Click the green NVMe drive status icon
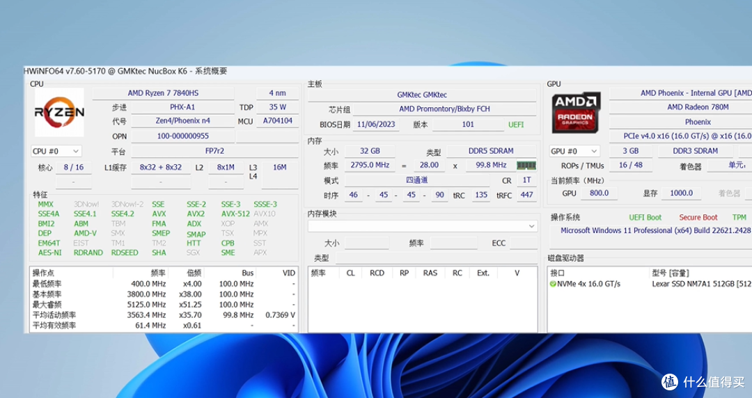Viewport: 752px width, 398px height. pos(553,284)
